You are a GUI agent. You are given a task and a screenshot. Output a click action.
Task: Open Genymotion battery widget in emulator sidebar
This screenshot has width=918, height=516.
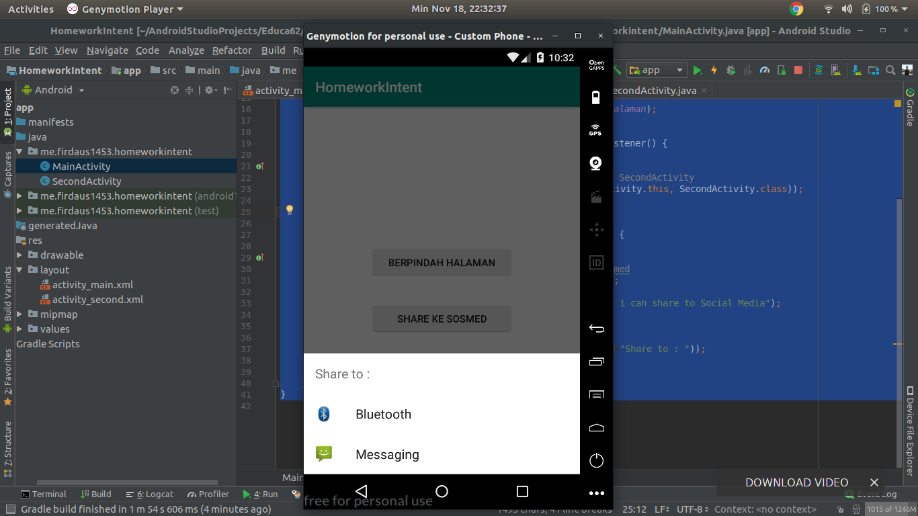point(595,97)
